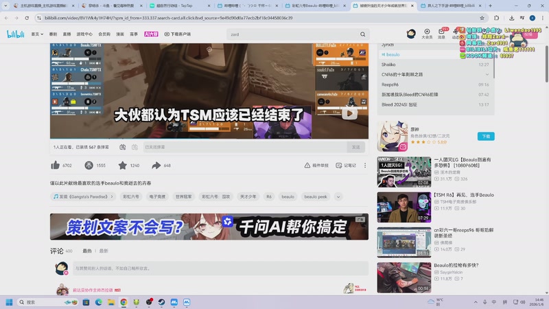The image size is (549, 309).
Task: Open the 一人团灭EG video thumbnail
Action: (x=404, y=172)
